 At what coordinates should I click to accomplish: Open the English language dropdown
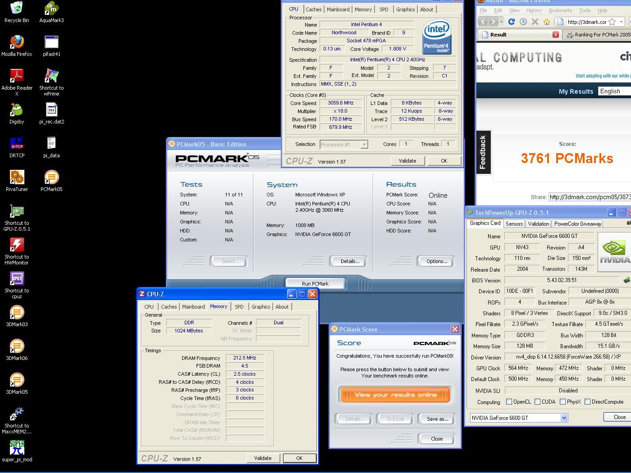pyautogui.click(x=614, y=91)
